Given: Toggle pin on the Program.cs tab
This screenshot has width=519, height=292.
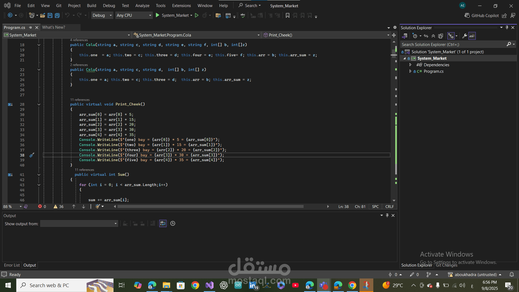Looking at the screenshot, I should [x=30, y=28].
